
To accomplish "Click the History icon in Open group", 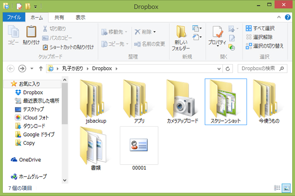I will tap(231, 47).
